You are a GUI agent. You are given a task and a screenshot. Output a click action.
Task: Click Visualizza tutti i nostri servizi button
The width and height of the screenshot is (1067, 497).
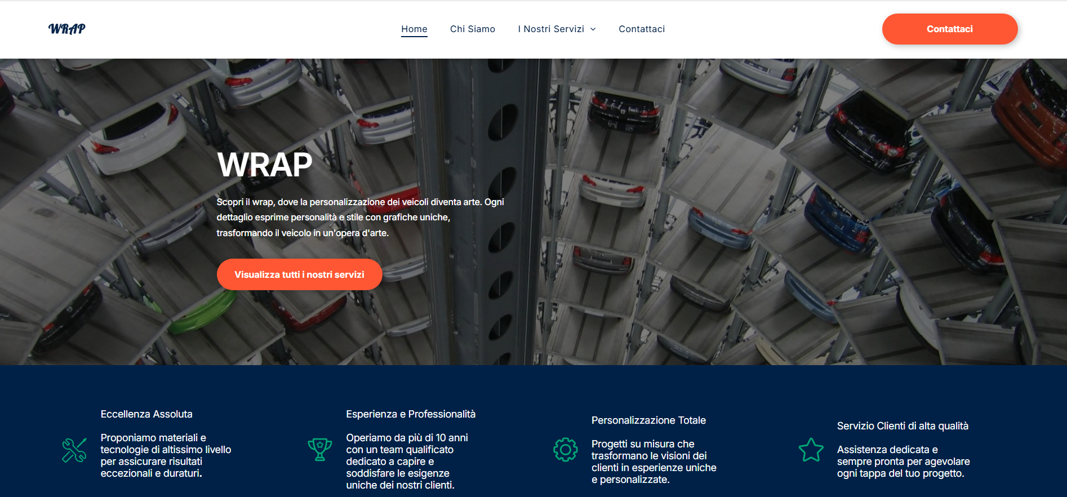(x=299, y=274)
